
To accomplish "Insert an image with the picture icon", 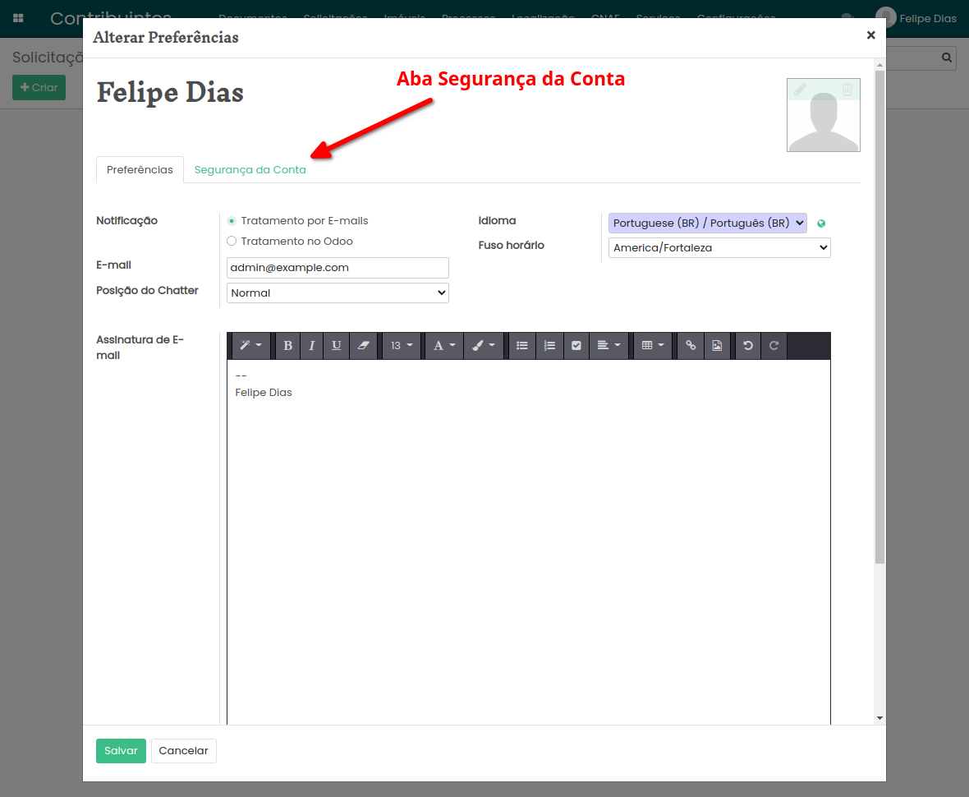I will [x=717, y=346].
